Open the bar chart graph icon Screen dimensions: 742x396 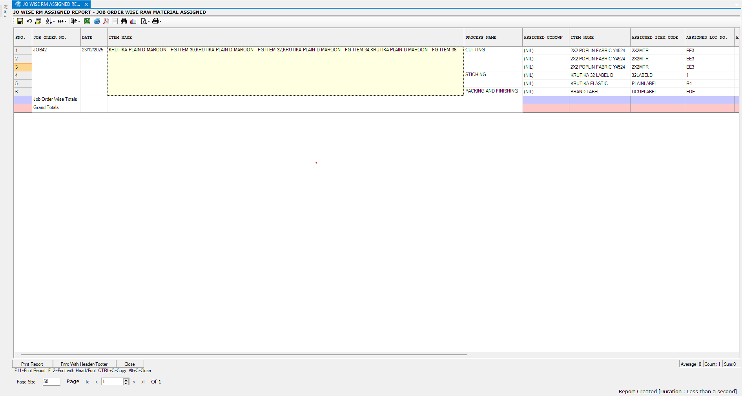pos(133,21)
